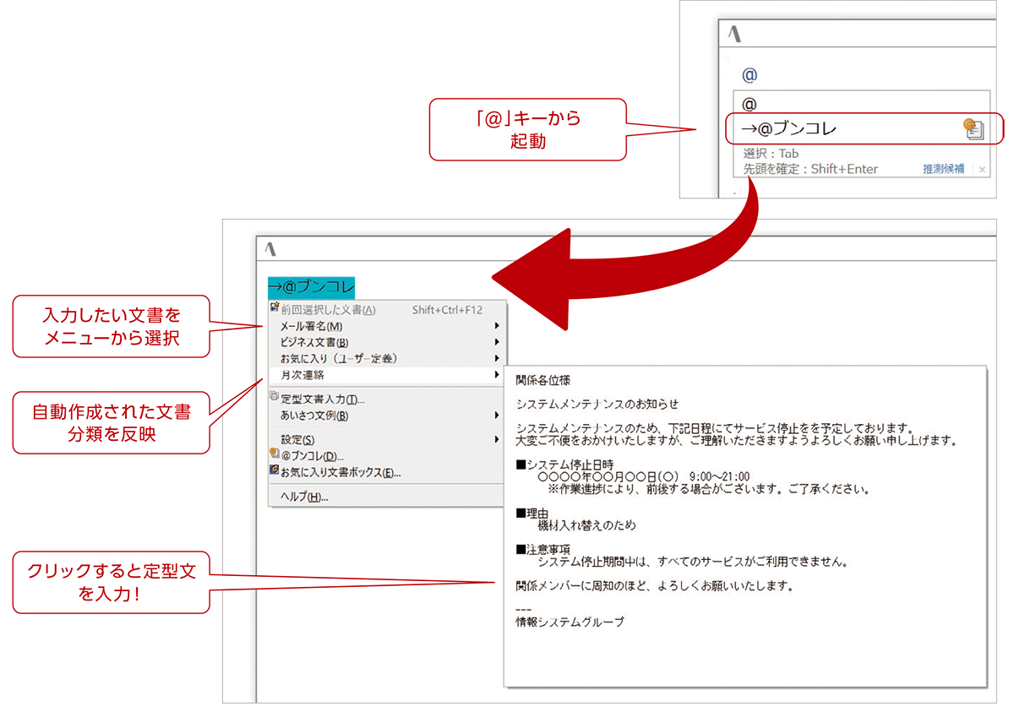The width and height of the screenshot is (1014, 712).
Task: Click the 機材入れ替えのため line in the preview
Action: point(586,525)
